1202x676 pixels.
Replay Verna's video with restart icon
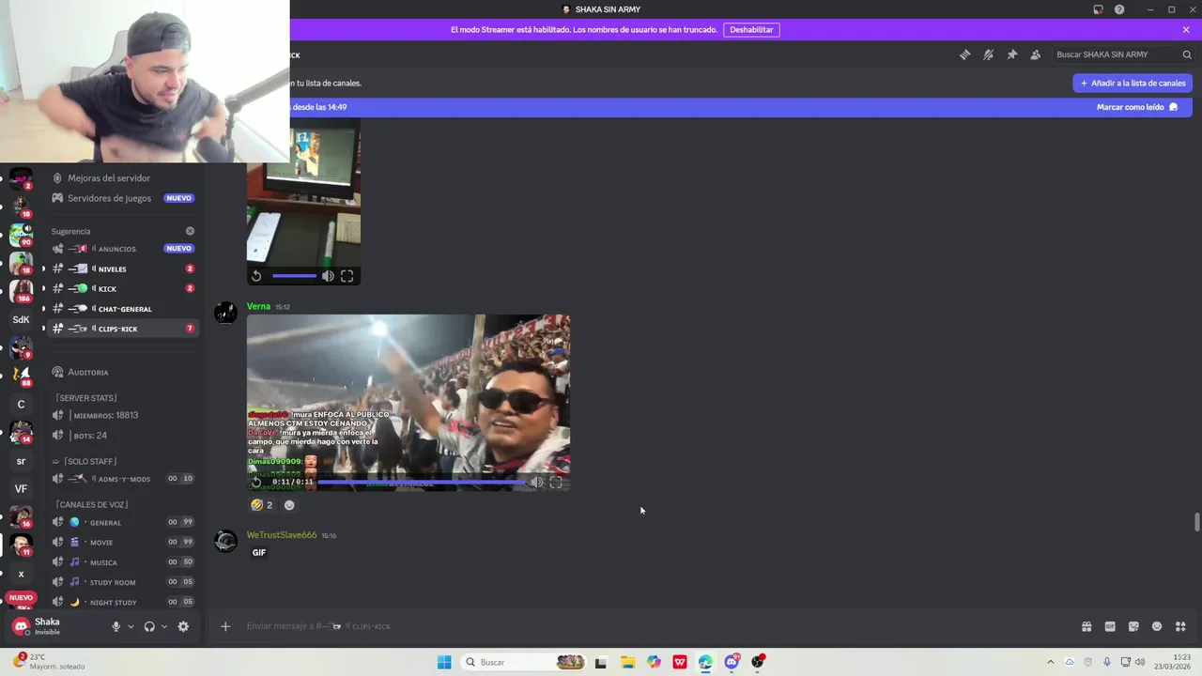256,482
